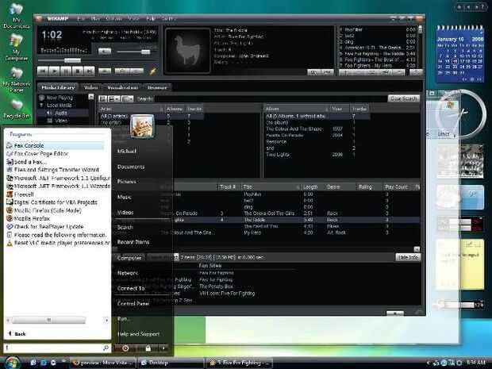
Task: Switch to the Media Library tab
Action: click(x=58, y=87)
